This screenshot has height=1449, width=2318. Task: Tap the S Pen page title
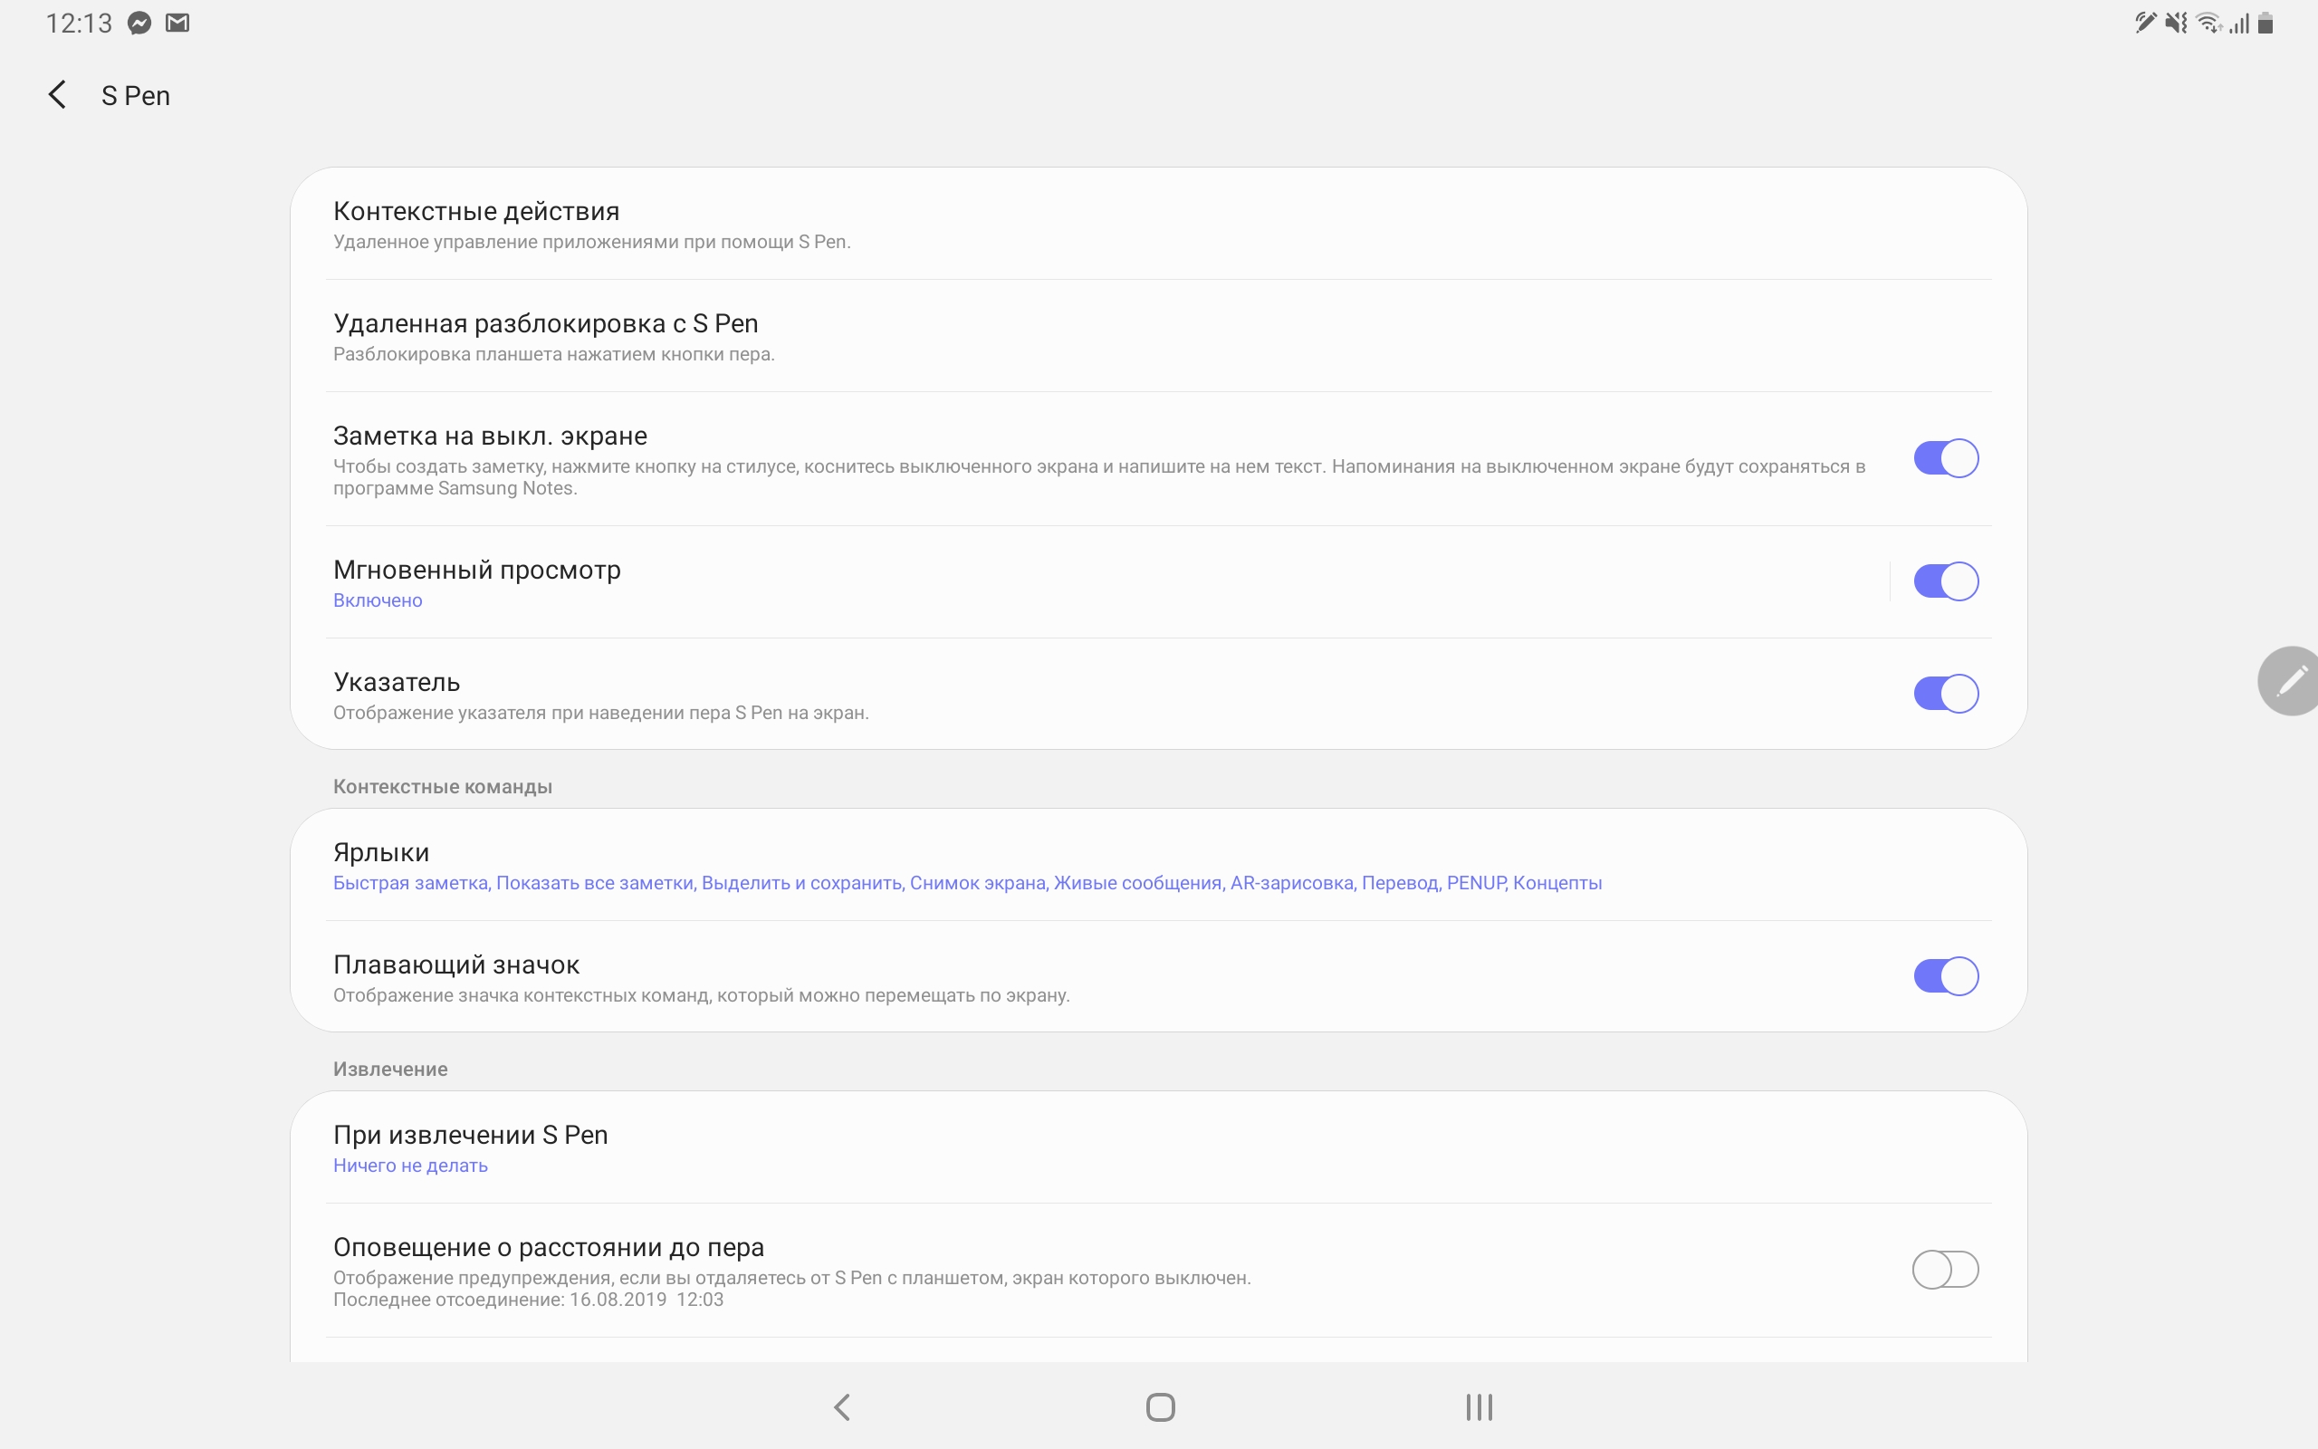pyautogui.click(x=136, y=96)
